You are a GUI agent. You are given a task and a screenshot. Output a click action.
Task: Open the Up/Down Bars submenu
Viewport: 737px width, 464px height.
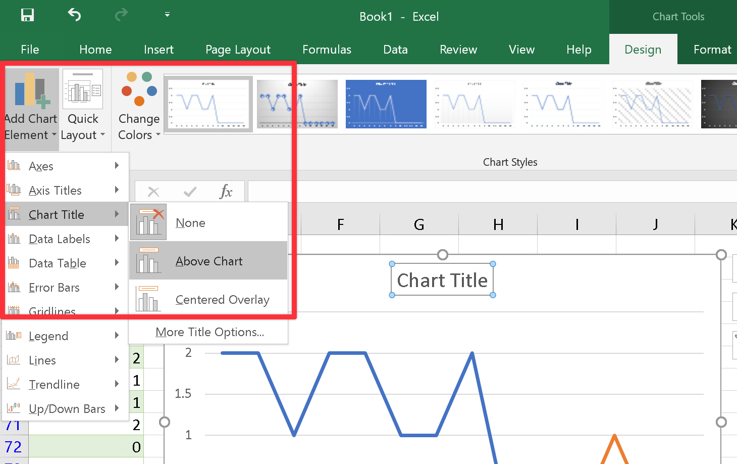point(66,408)
